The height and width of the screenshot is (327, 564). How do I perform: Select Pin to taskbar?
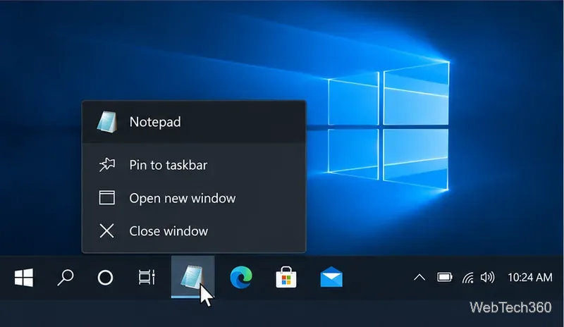[195, 165]
